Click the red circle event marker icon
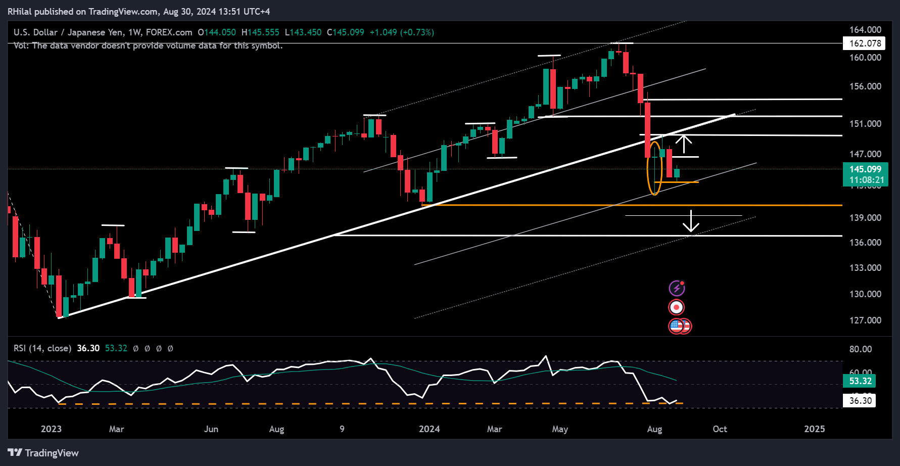900x466 pixels. (677, 307)
